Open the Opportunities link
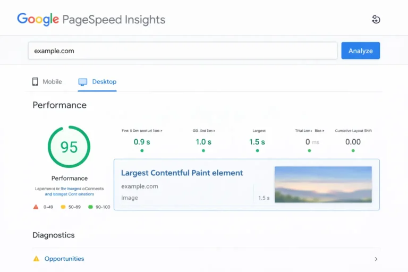The image size is (408, 272). click(x=64, y=259)
